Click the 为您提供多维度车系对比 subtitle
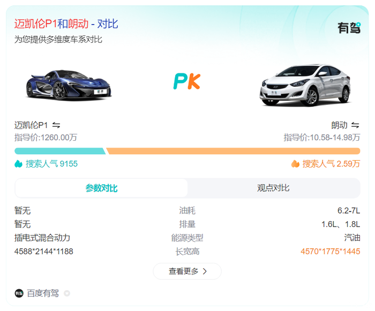The image size is (375, 311). coord(58,40)
